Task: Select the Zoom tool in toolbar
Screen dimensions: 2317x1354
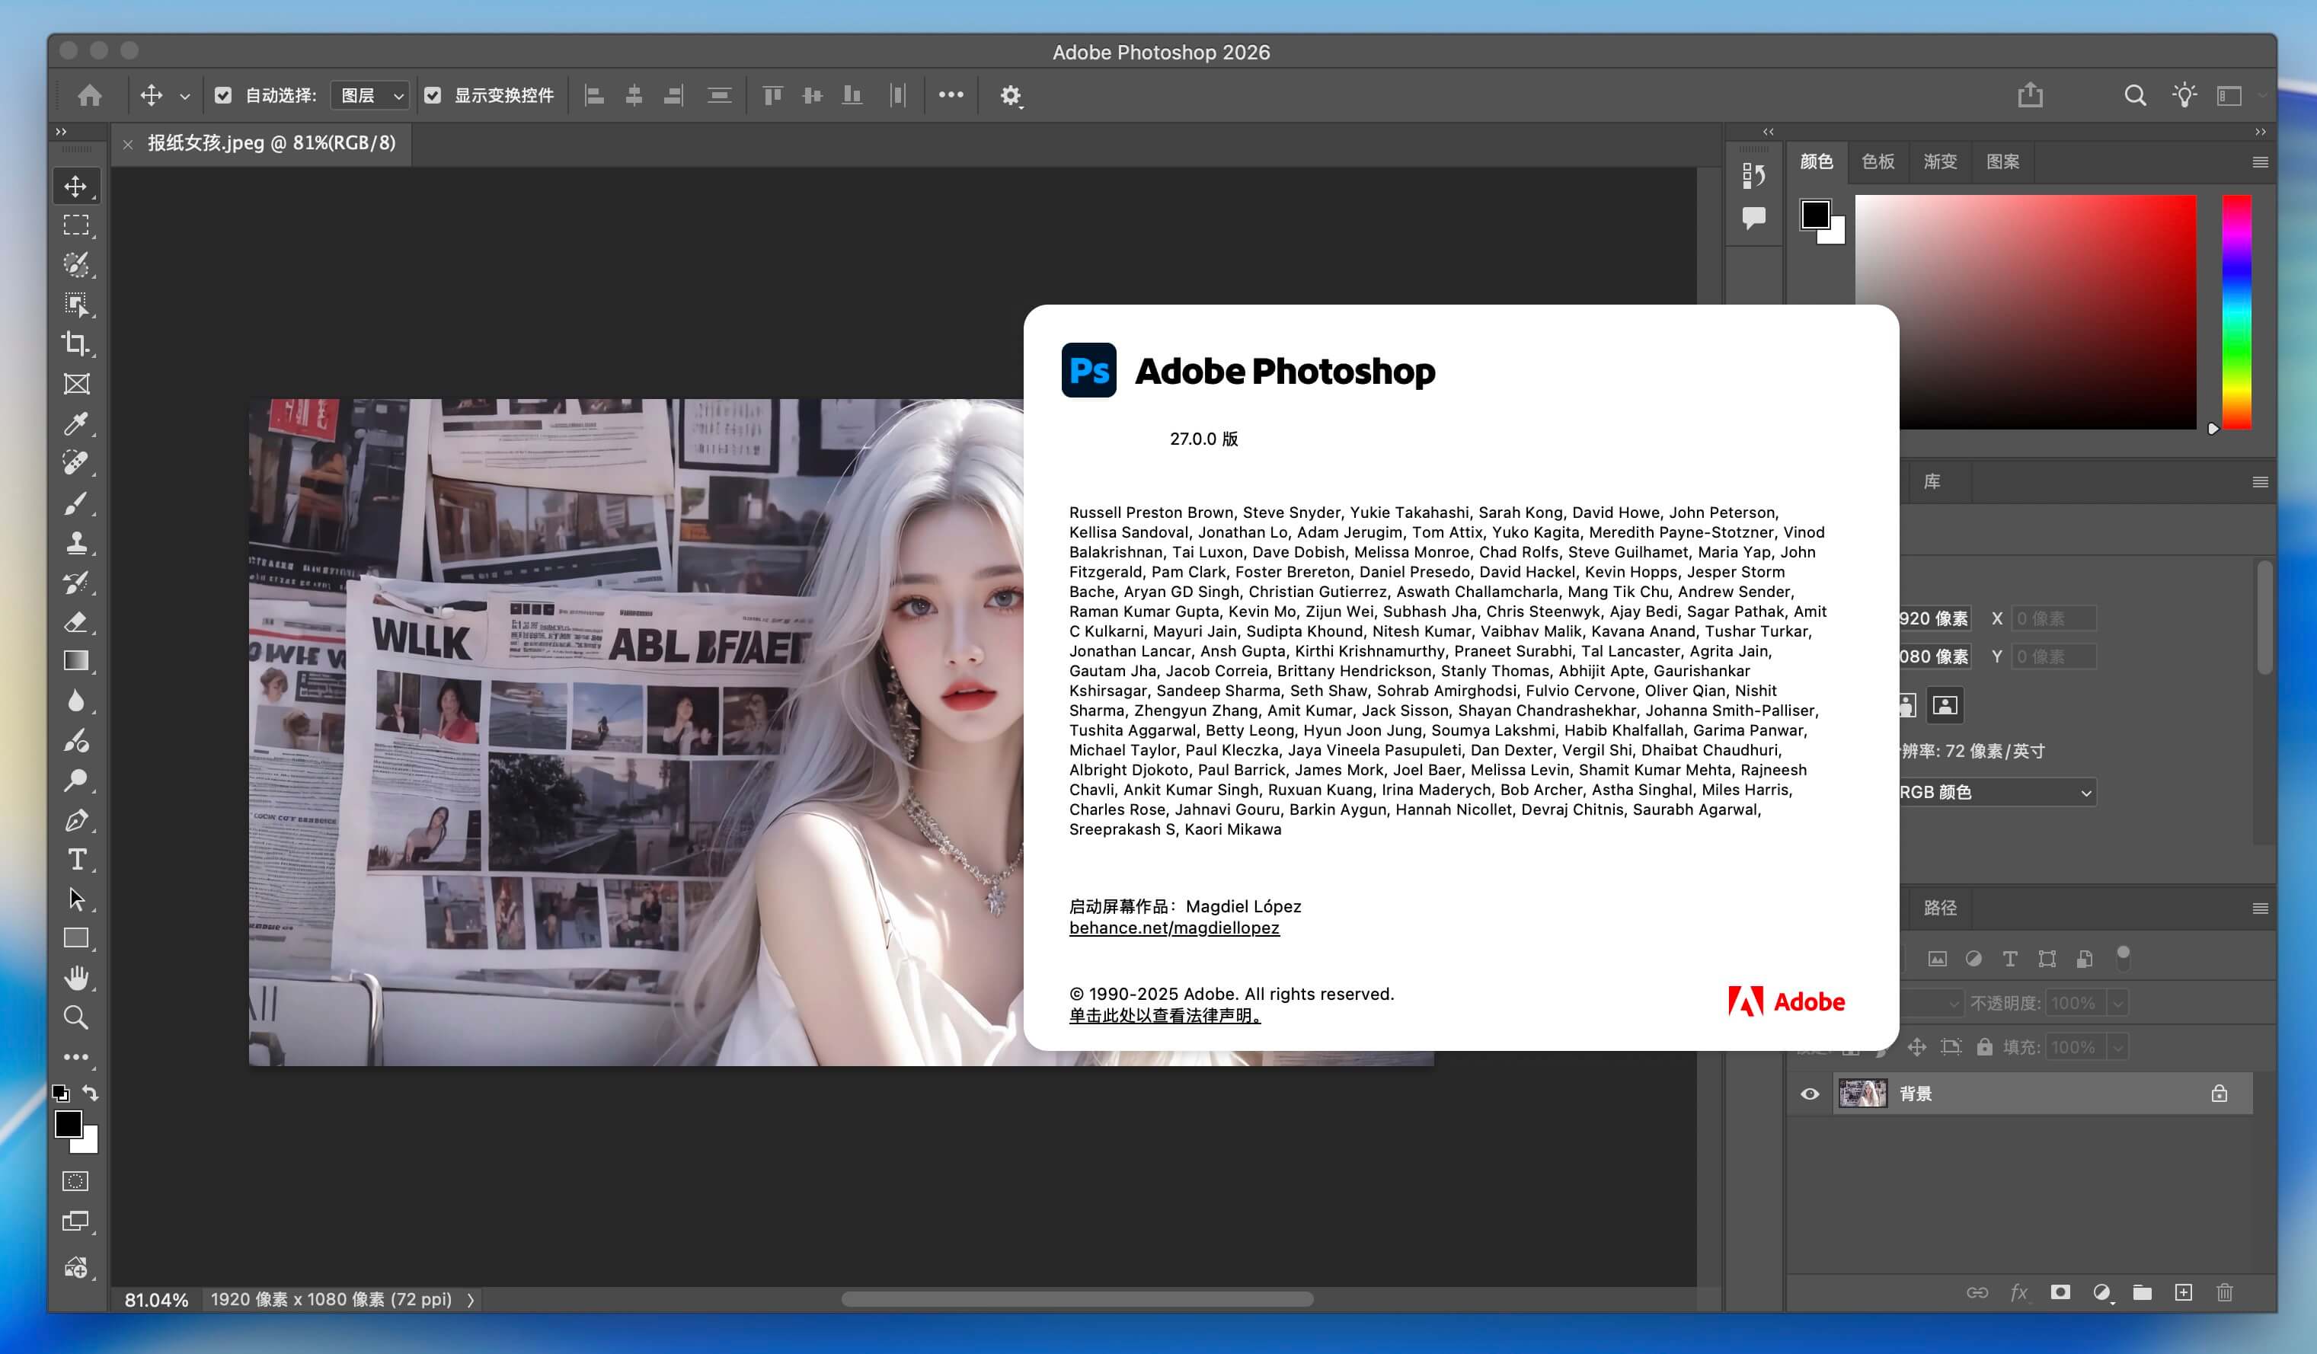Action: click(75, 1017)
